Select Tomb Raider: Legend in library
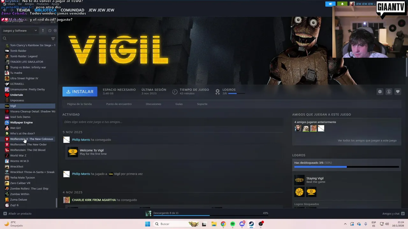The image size is (408, 229). tap(24, 56)
